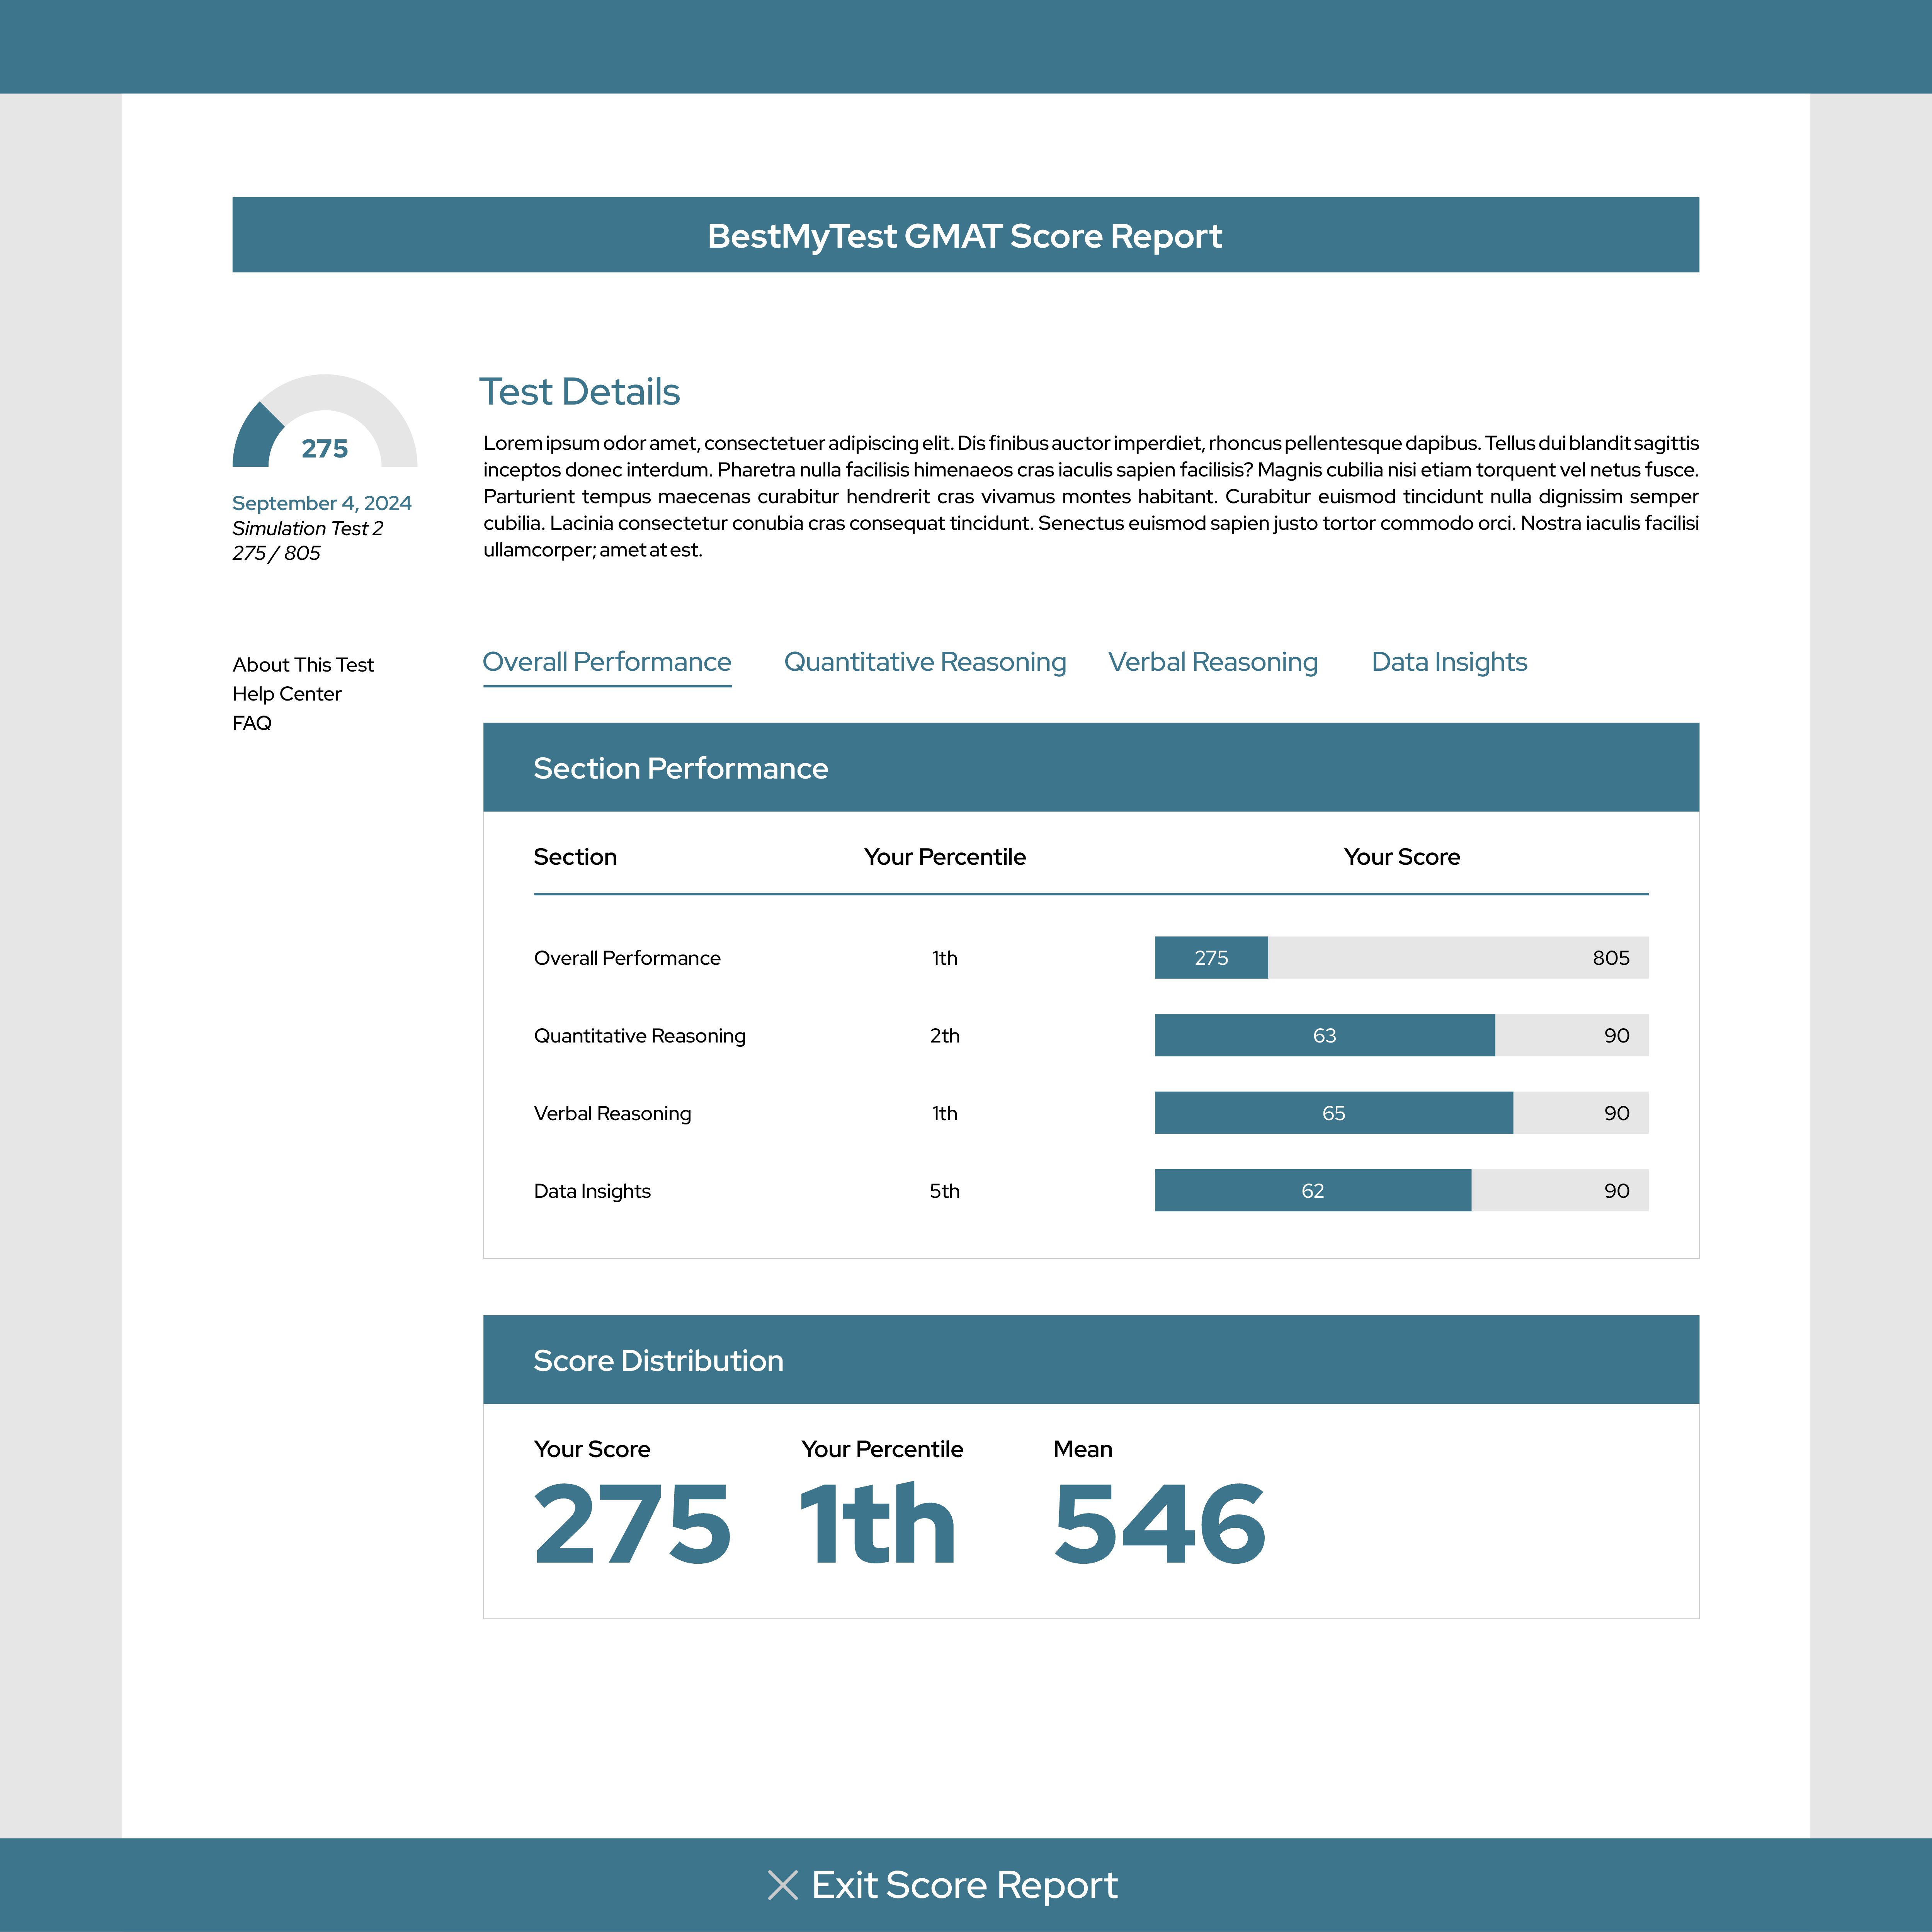Click the Overall Performance 275 score bar
This screenshot has height=1932, width=1932.
pos(1401,958)
